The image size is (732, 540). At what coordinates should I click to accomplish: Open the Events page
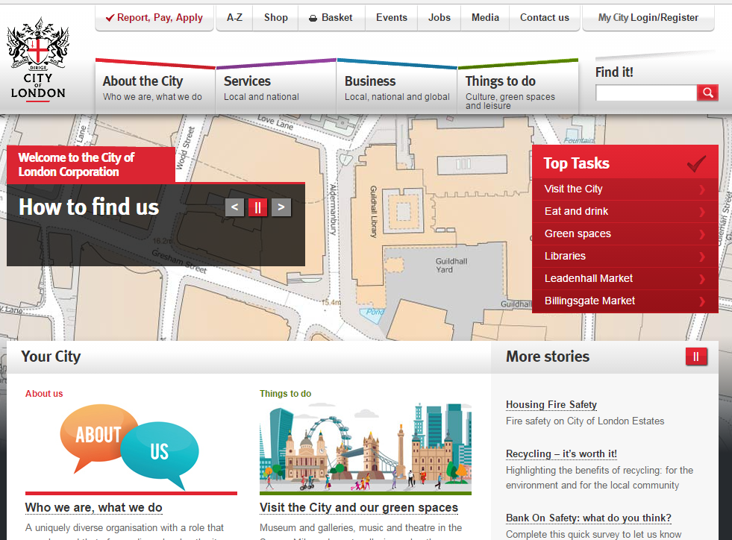pyautogui.click(x=391, y=18)
